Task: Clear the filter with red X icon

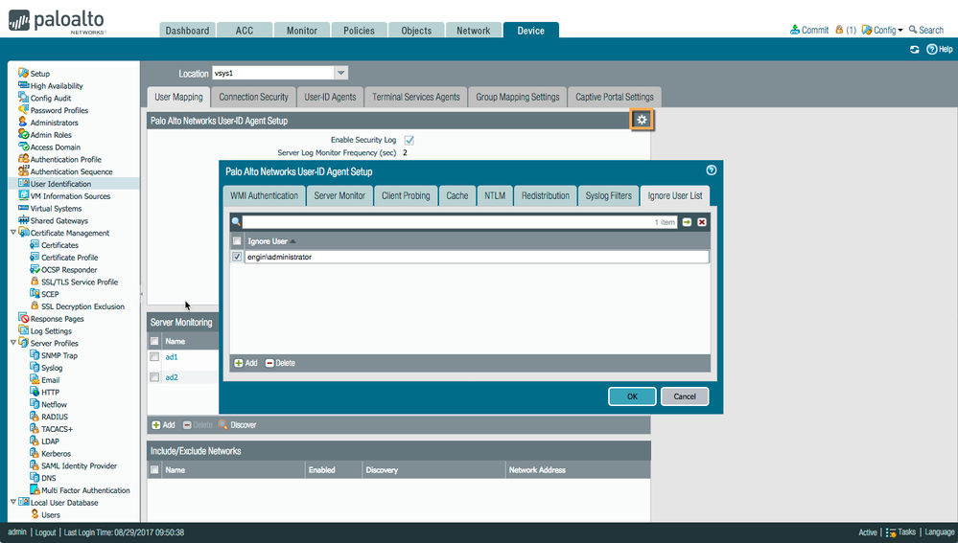Action: 702,222
